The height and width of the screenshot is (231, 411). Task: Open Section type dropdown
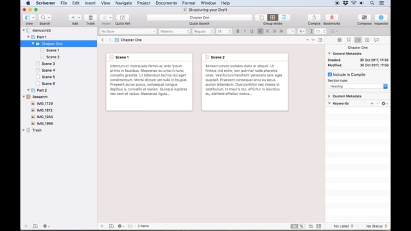click(x=358, y=87)
